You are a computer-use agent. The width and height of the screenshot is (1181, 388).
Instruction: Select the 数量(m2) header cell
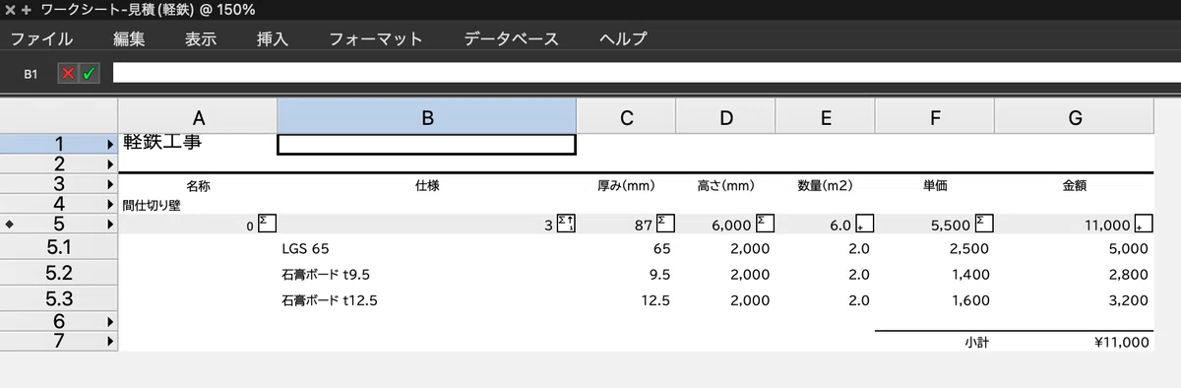point(825,184)
